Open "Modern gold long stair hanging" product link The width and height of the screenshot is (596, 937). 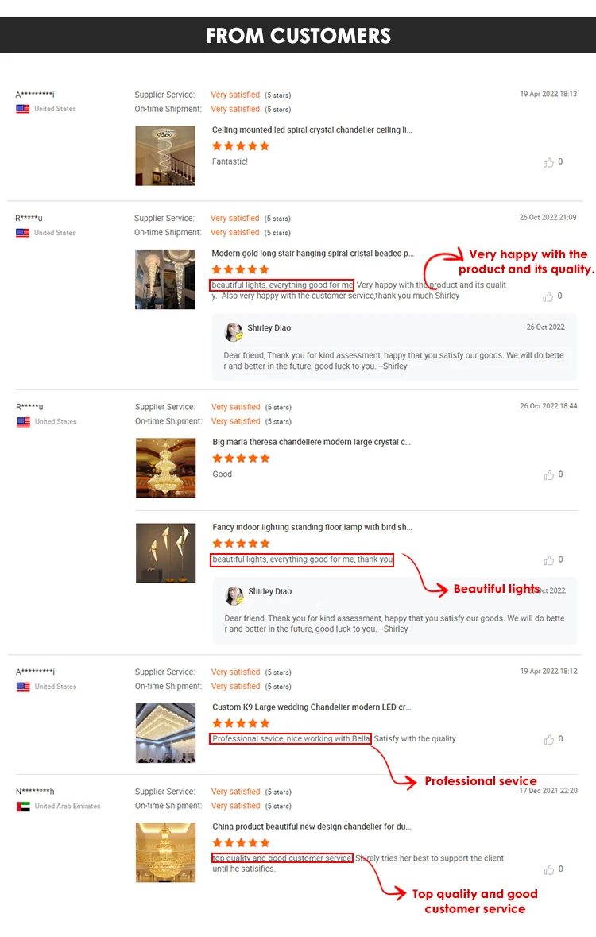[x=312, y=254]
